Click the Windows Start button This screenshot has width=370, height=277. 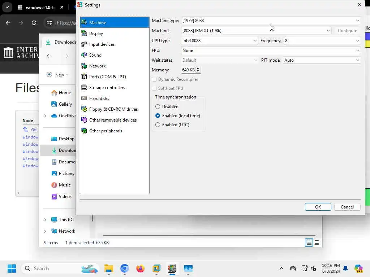coord(12,268)
